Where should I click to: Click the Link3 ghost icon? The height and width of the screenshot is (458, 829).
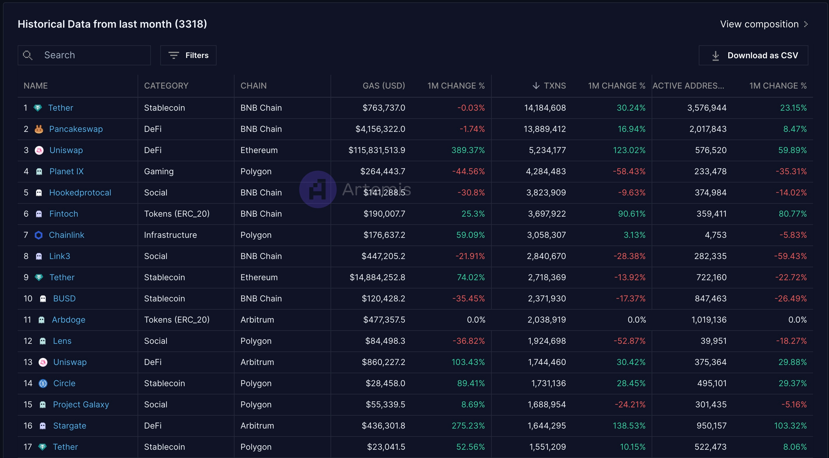coord(39,256)
